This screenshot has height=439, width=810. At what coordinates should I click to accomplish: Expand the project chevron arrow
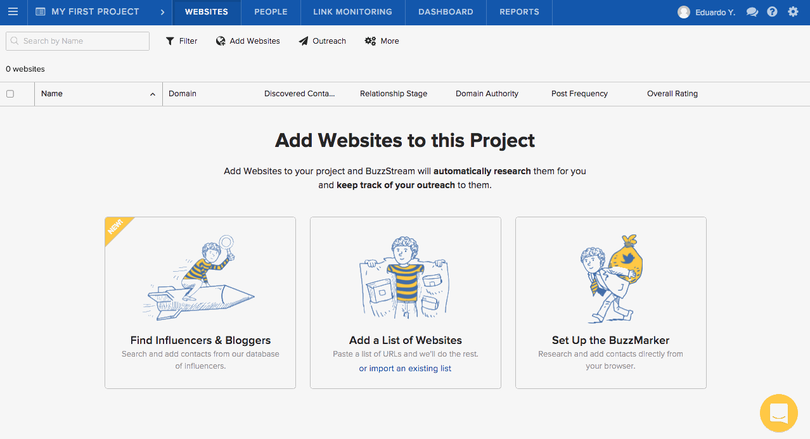tap(162, 12)
